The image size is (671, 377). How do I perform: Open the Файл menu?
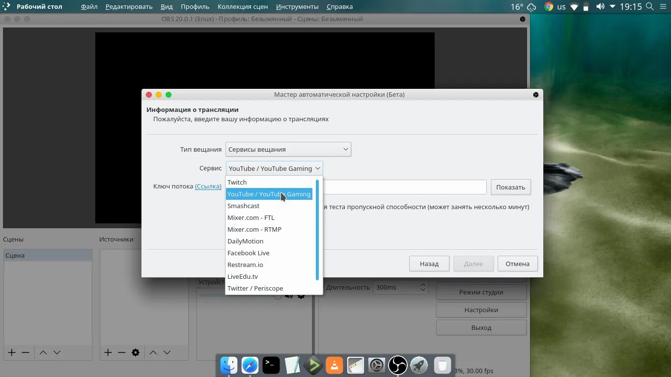point(89,7)
